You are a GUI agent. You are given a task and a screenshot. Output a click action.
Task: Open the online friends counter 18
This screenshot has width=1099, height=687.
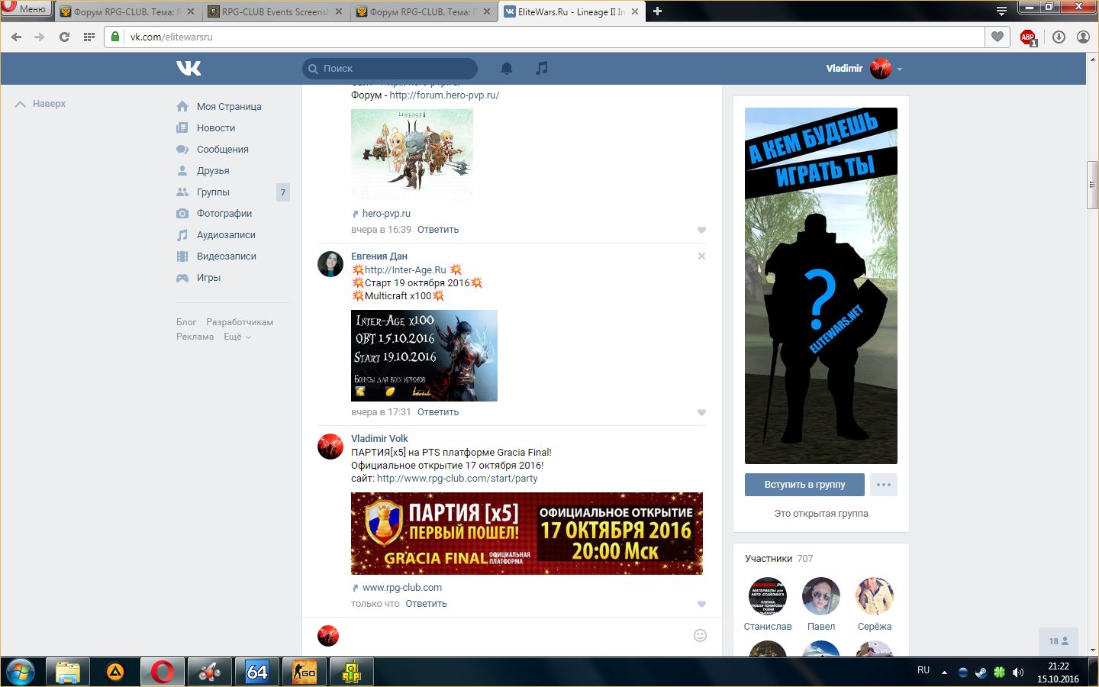click(x=1059, y=641)
